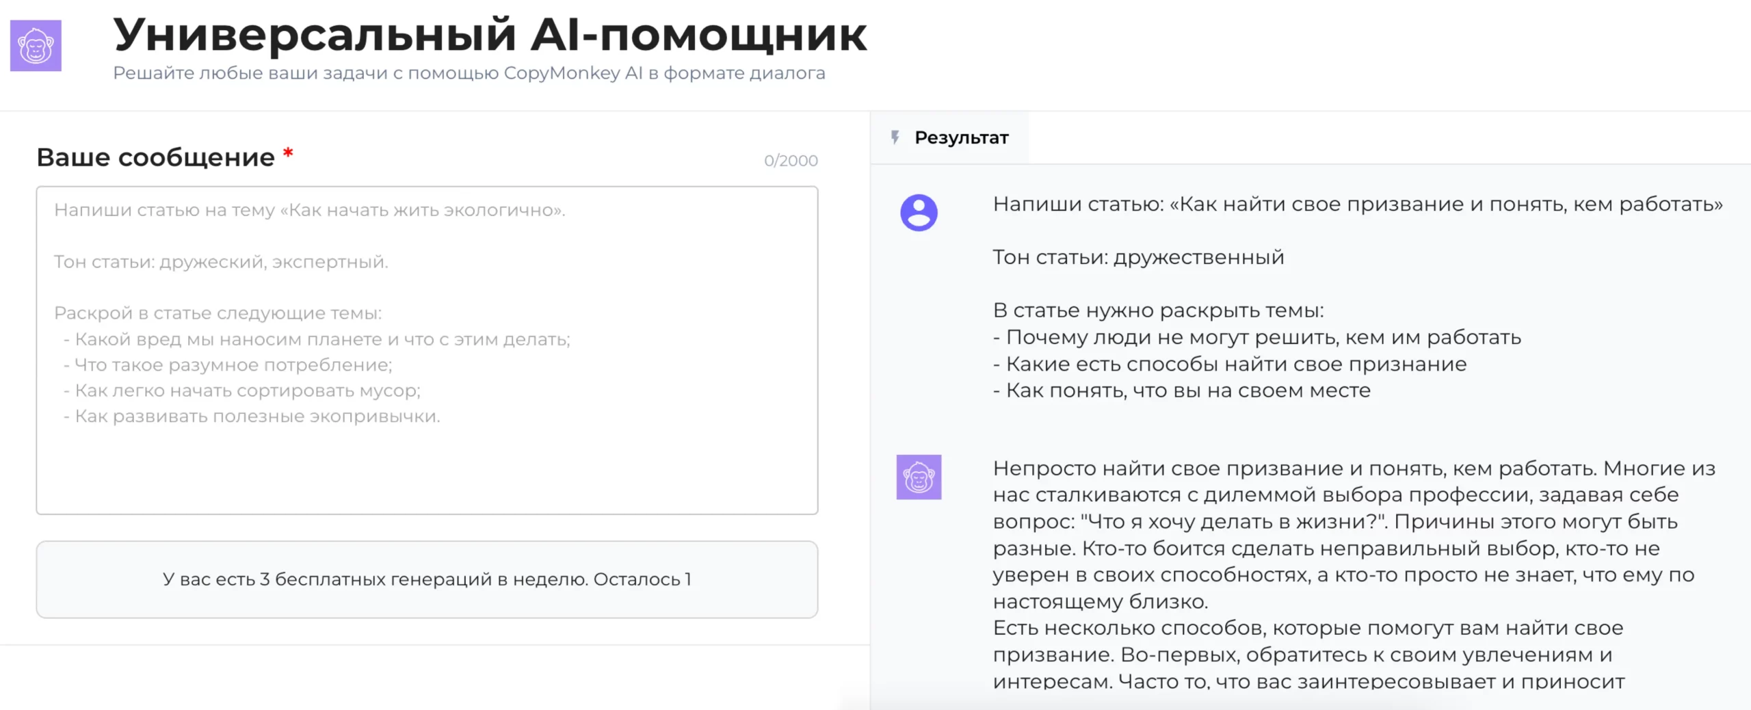The width and height of the screenshot is (1751, 710).
Task: Click the free generations remaining notice
Action: coord(427,579)
